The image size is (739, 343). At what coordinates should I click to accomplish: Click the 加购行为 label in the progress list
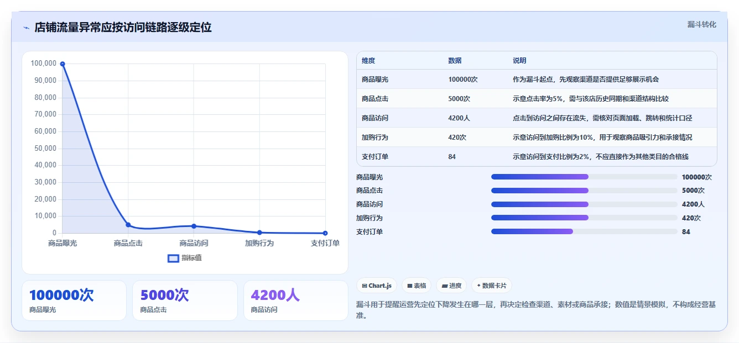pyautogui.click(x=369, y=218)
